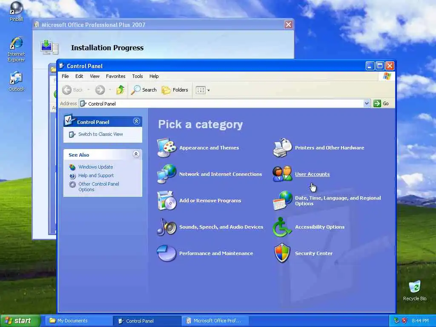Switch to My Documents taskbar button
The image size is (436, 327).
point(79,321)
